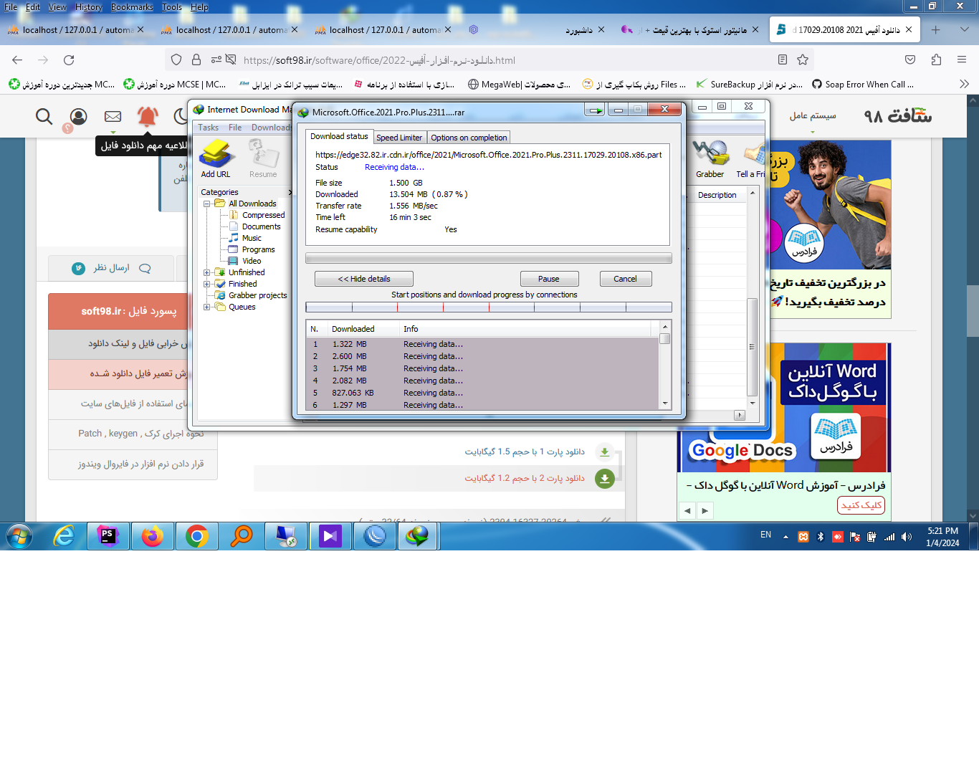Click the Firefox taskbar icon
This screenshot has width=979, height=774.
153,536
